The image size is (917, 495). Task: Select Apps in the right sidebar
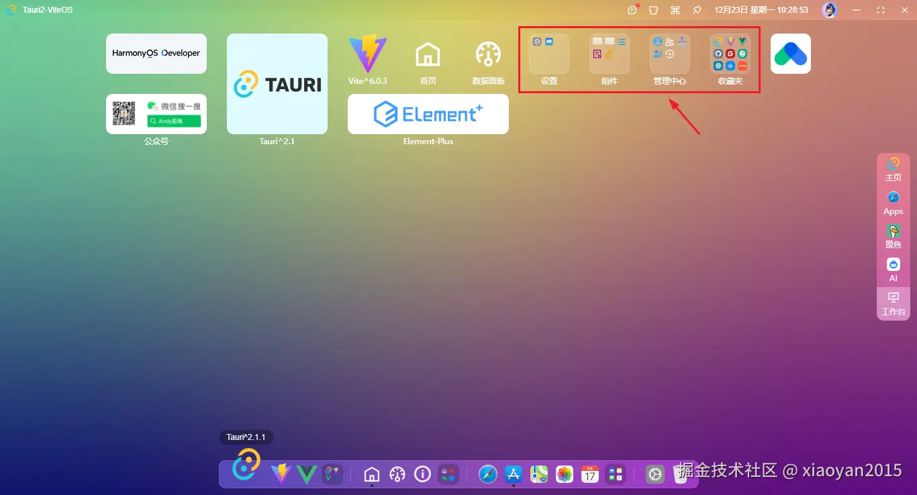coord(894,204)
